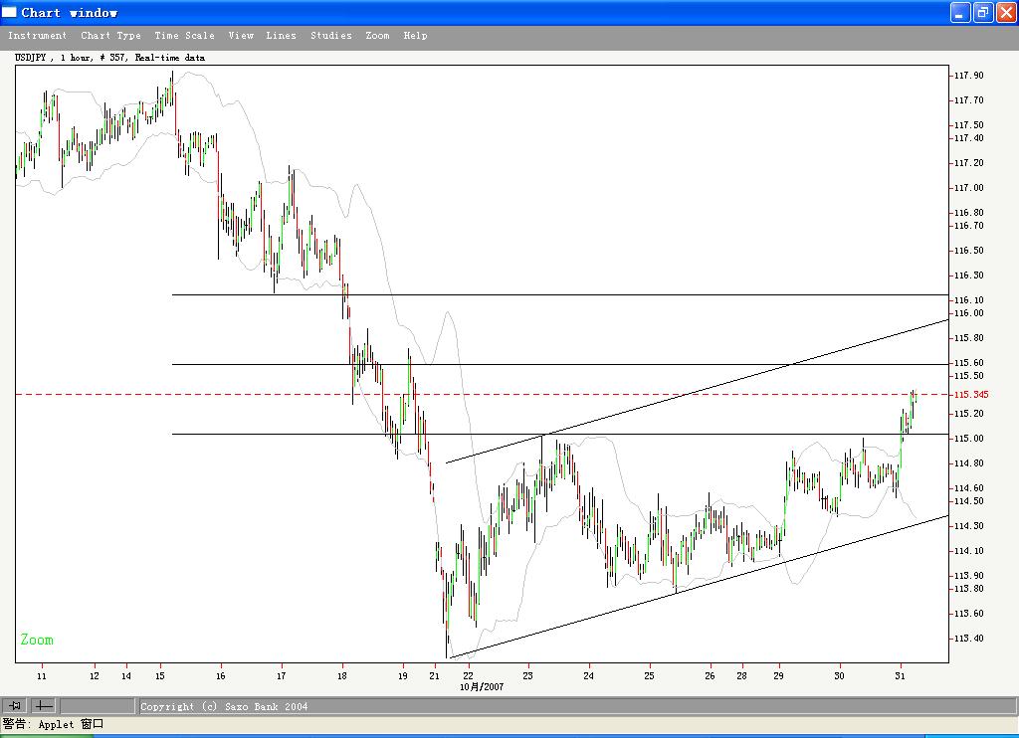Maximize the Chart window

click(983, 12)
